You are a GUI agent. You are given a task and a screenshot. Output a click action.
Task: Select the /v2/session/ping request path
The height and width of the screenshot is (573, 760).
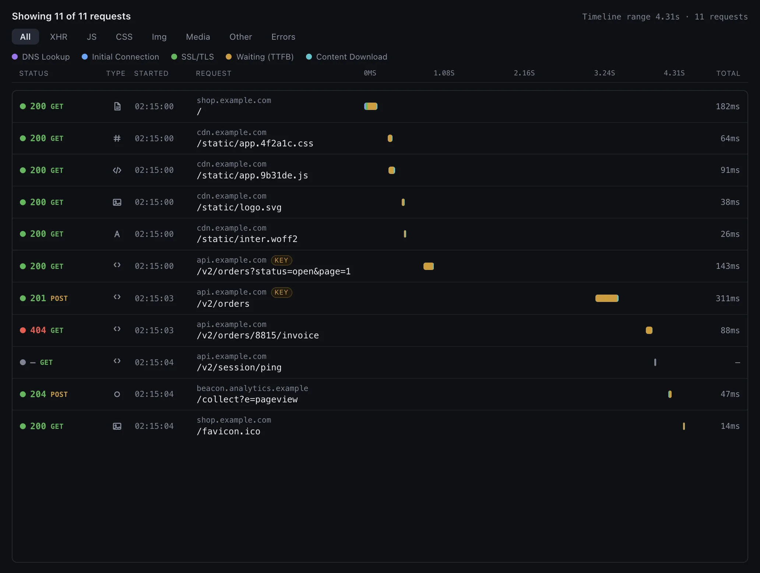coord(239,367)
